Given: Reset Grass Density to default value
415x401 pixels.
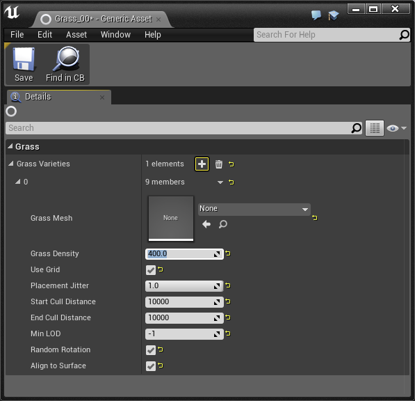Looking at the screenshot, I should coord(228,253).
